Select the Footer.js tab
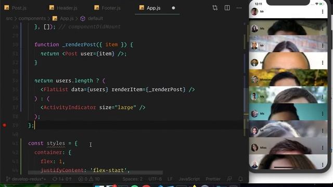Image resolution: width=333 pixels, height=187 pixels. [108, 8]
